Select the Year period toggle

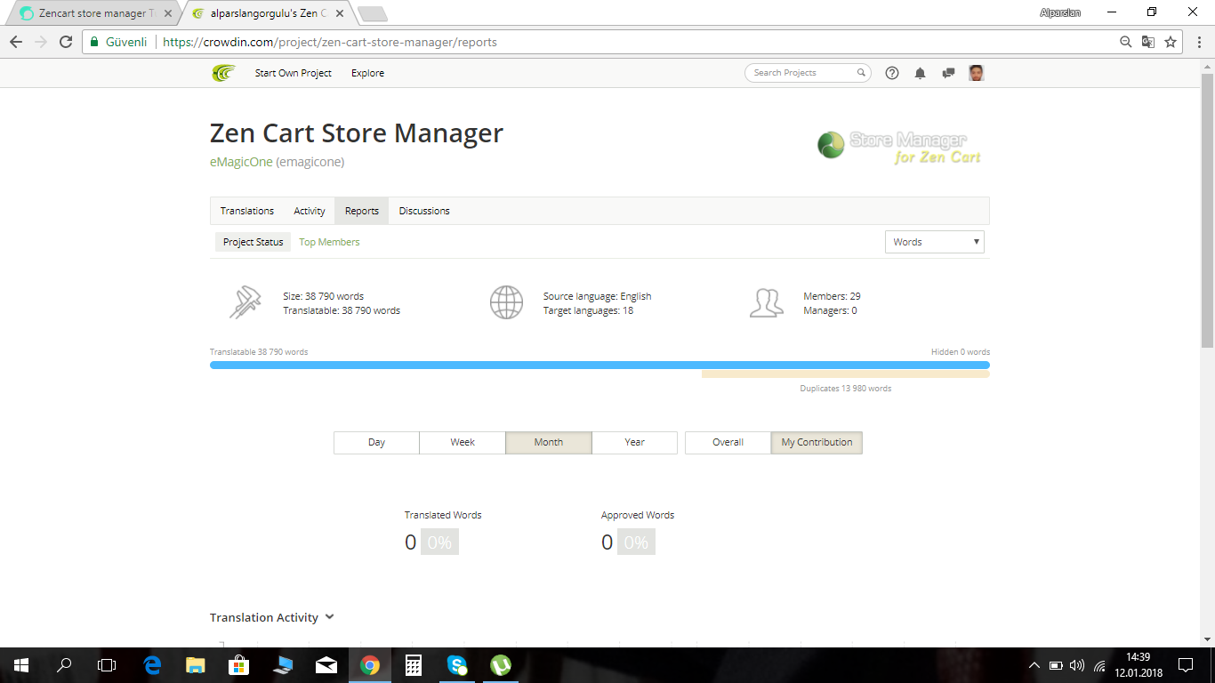pyautogui.click(x=635, y=442)
